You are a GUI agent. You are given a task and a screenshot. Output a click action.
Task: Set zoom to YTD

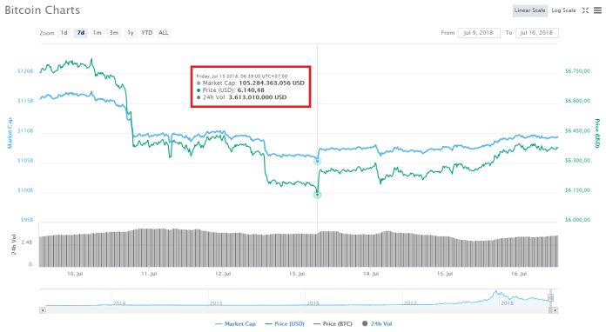tap(147, 33)
